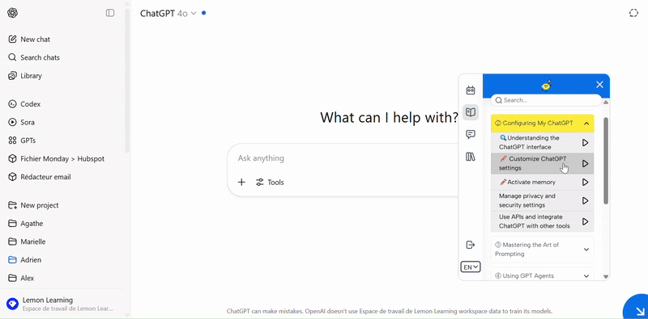
Task: Play the Activate memory guide
Action: coord(585,182)
